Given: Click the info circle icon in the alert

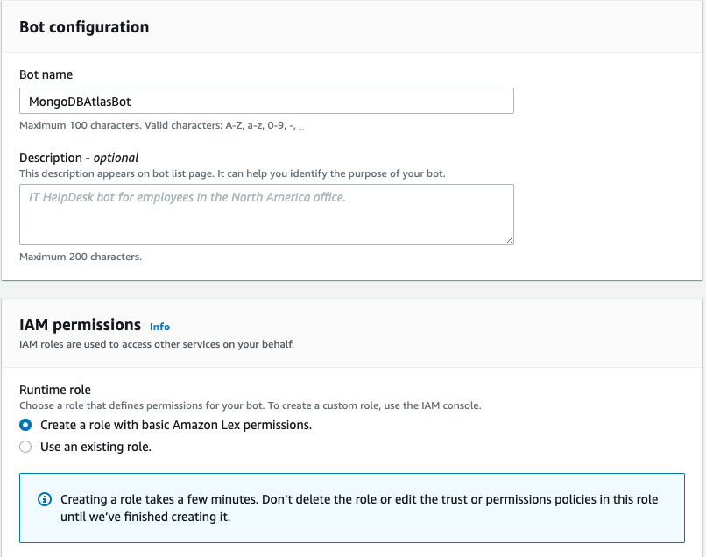Looking at the screenshot, I should tap(45, 499).
